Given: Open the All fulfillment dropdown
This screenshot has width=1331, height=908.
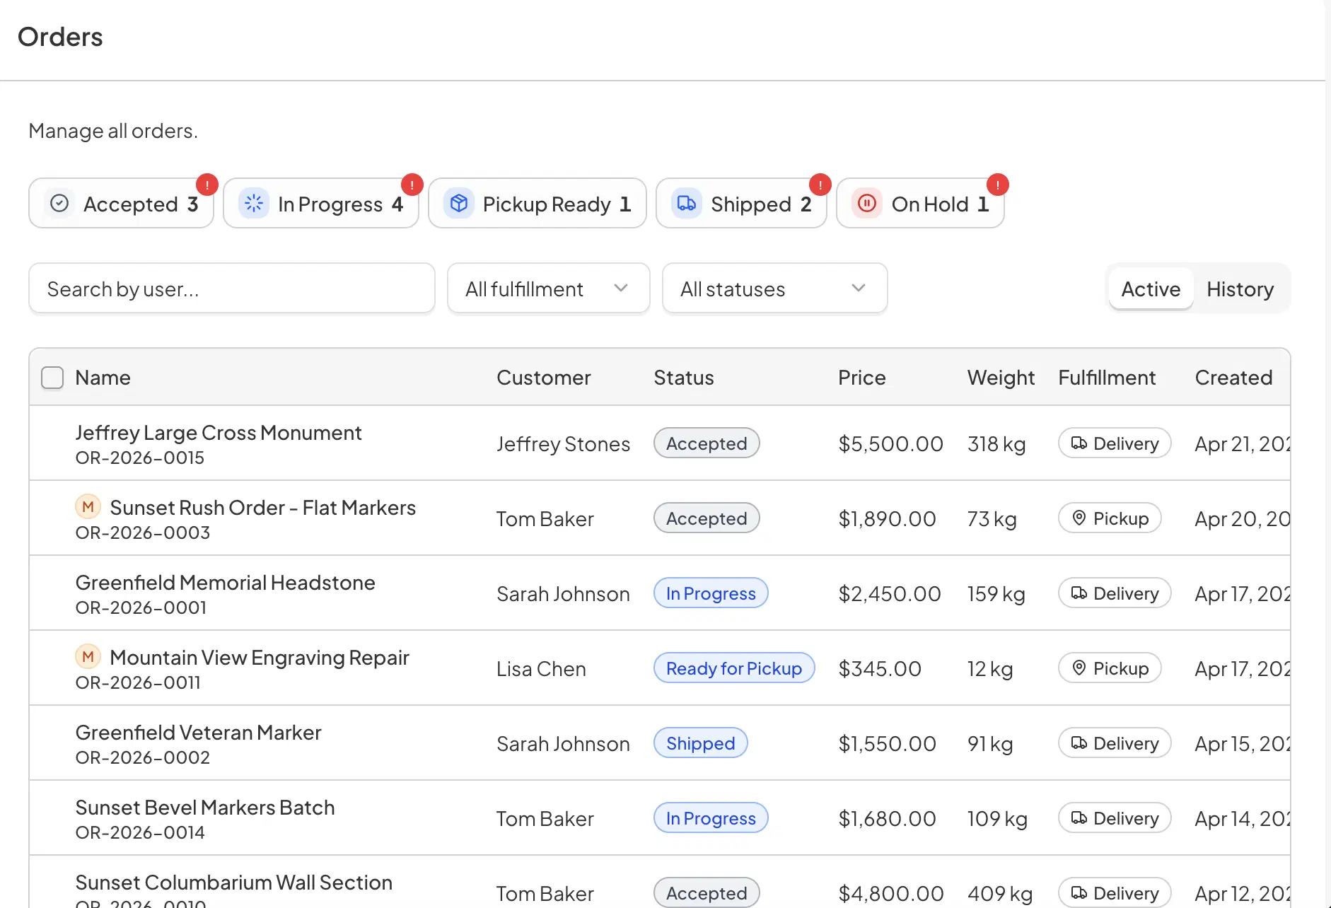Looking at the screenshot, I should click(x=547, y=289).
